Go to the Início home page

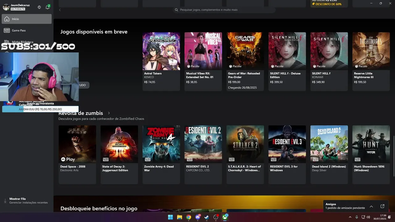[x=27, y=19]
